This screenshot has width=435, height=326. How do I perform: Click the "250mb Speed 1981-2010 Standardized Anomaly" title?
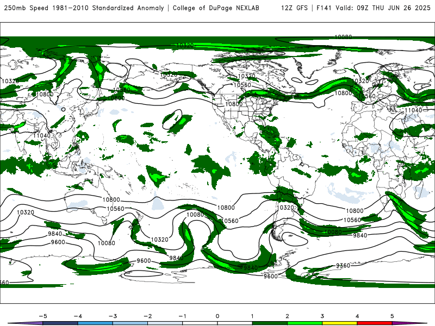tap(84, 8)
